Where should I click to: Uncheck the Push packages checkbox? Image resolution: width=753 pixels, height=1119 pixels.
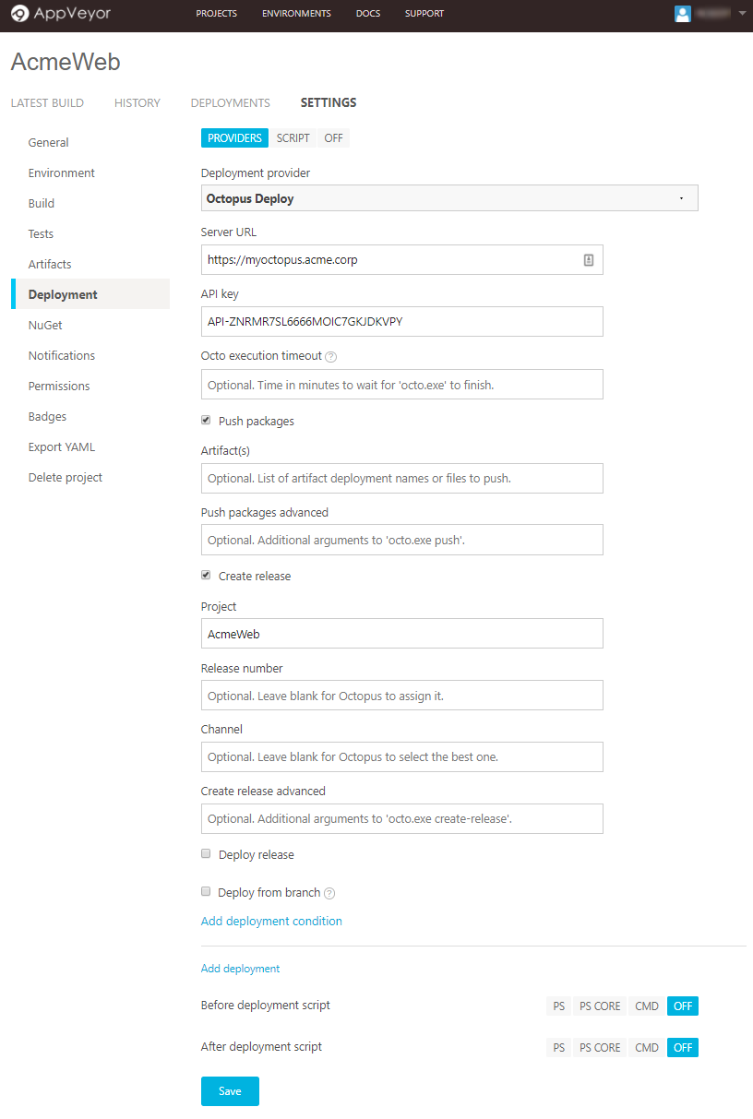pos(207,421)
